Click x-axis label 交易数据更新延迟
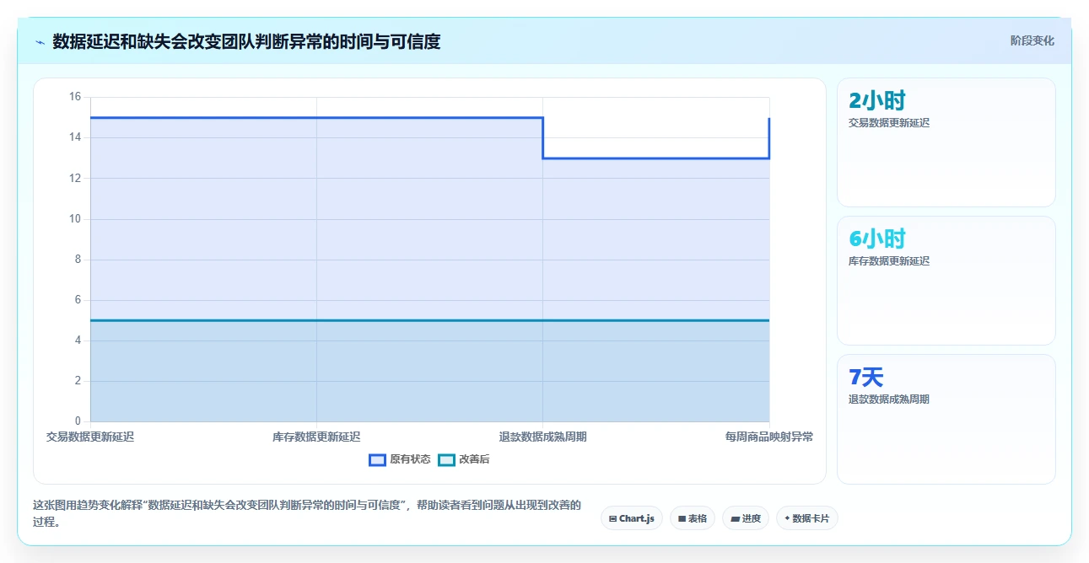 [x=90, y=437]
